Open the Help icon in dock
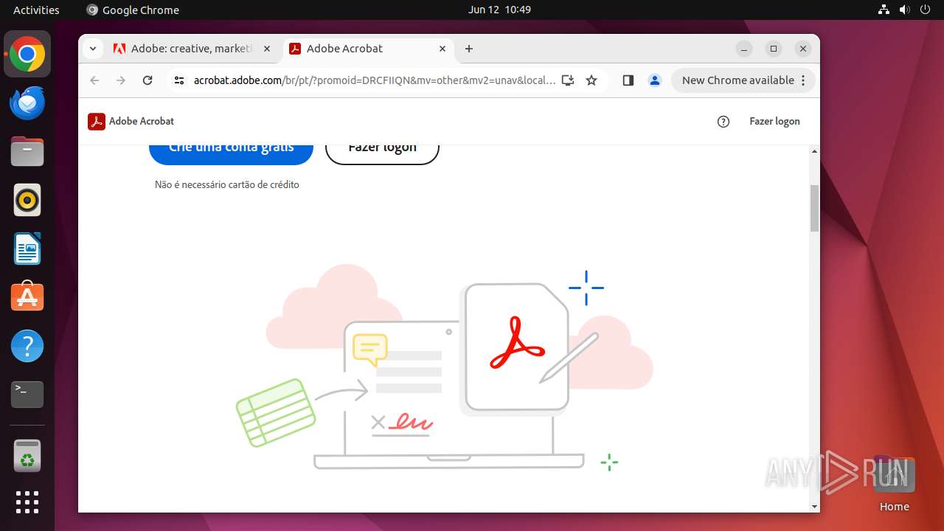The height and width of the screenshot is (531, 944). pyautogui.click(x=27, y=346)
